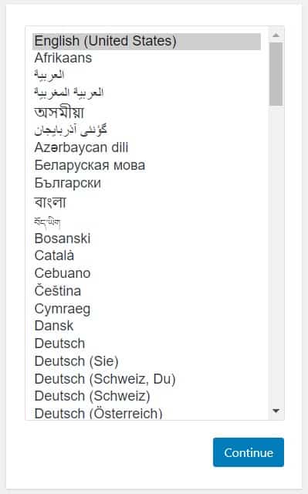The height and width of the screenshot is (494, 308).
Task: Select Deutsch (Schweiz, Du) entry
Action: (147, 379)
